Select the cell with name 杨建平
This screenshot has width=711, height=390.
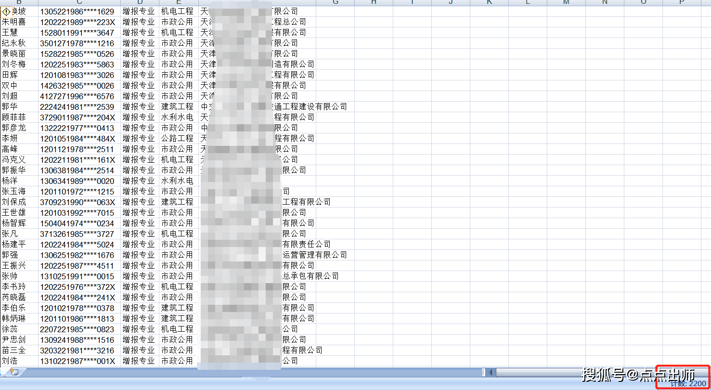pos(19,244)
